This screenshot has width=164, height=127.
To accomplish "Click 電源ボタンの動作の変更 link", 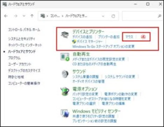I will point(121,94).
